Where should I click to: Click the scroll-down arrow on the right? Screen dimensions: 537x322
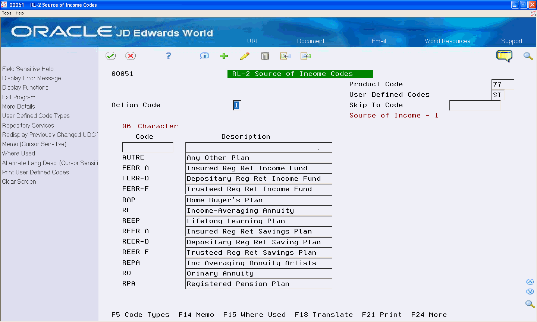pos(530,292)
